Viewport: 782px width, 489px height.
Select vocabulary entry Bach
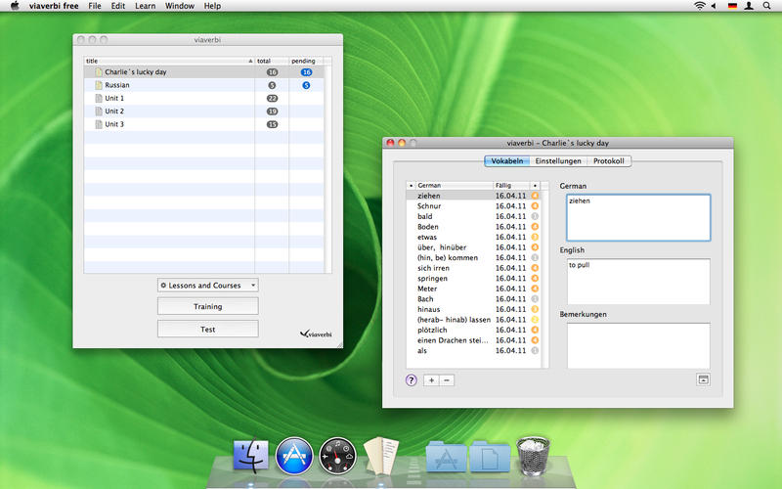point(473,299)
